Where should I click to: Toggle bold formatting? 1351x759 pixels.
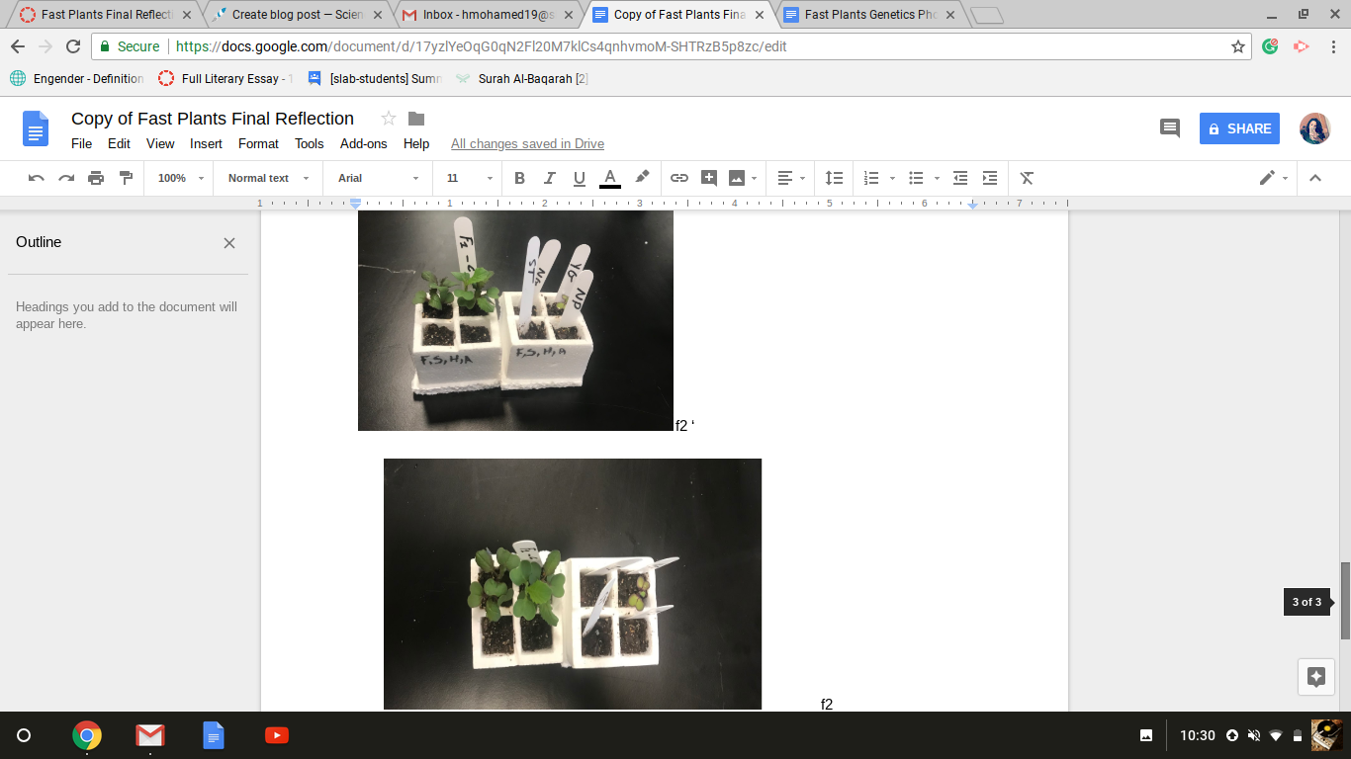(x=519, y=178)
